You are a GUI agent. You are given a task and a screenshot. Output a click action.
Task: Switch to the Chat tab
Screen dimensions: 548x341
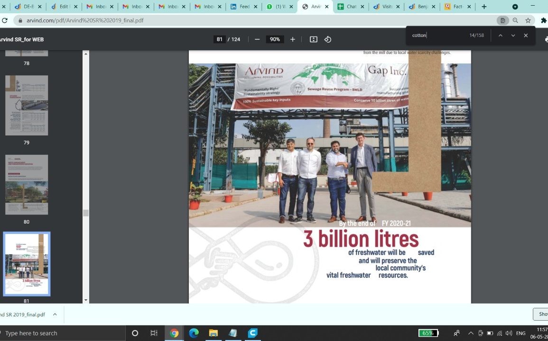[x=351, y=7]
